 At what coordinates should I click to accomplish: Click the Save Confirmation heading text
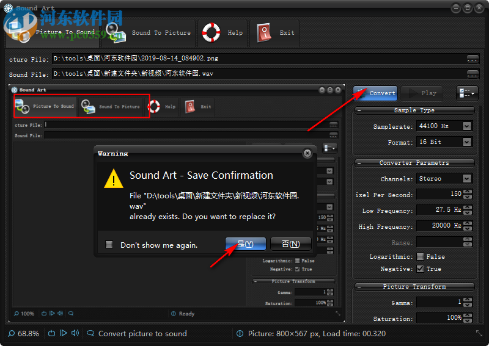(201, 175)
